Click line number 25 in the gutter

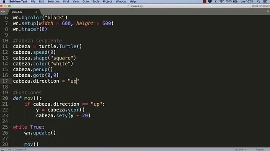pyautogui.click(x=5, y=127)
